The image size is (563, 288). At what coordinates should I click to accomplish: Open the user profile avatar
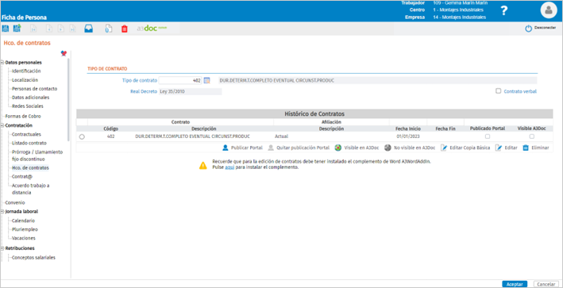tap(549, 10)
